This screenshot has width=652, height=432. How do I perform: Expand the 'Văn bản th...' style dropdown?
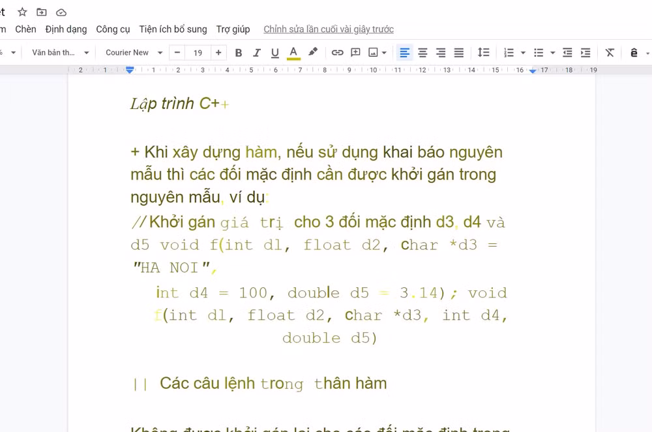click(61, 52)
